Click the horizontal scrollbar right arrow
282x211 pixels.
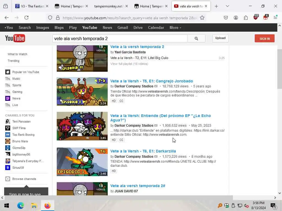(275, 198)
